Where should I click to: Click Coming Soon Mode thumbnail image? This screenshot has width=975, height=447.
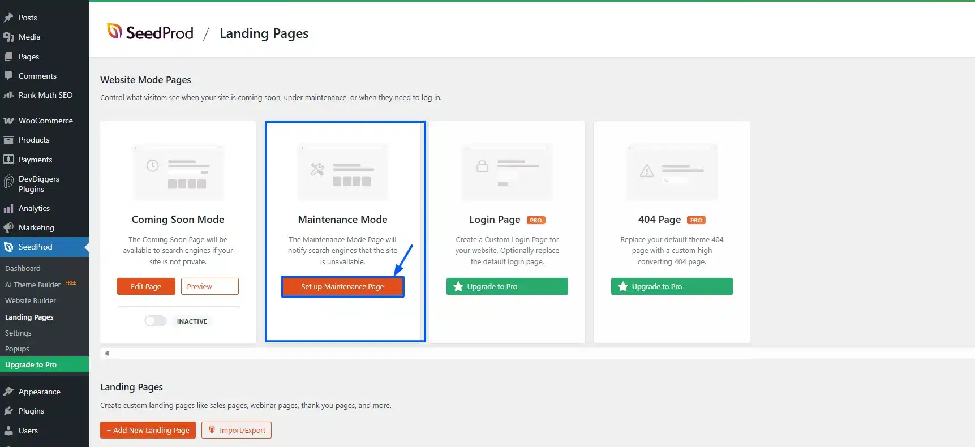tap(178, 172)
